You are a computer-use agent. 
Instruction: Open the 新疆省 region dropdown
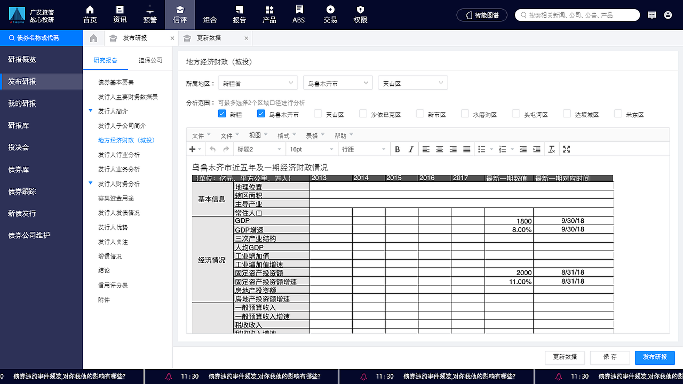(258, 83)
